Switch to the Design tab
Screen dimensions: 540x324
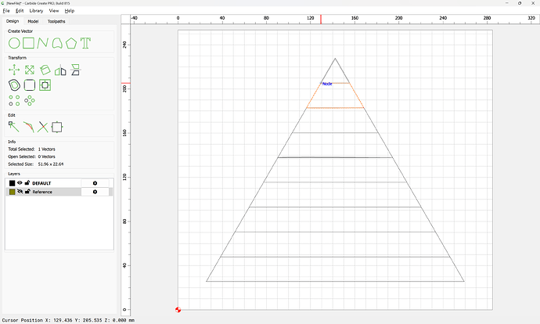click(x=13, y=21)
